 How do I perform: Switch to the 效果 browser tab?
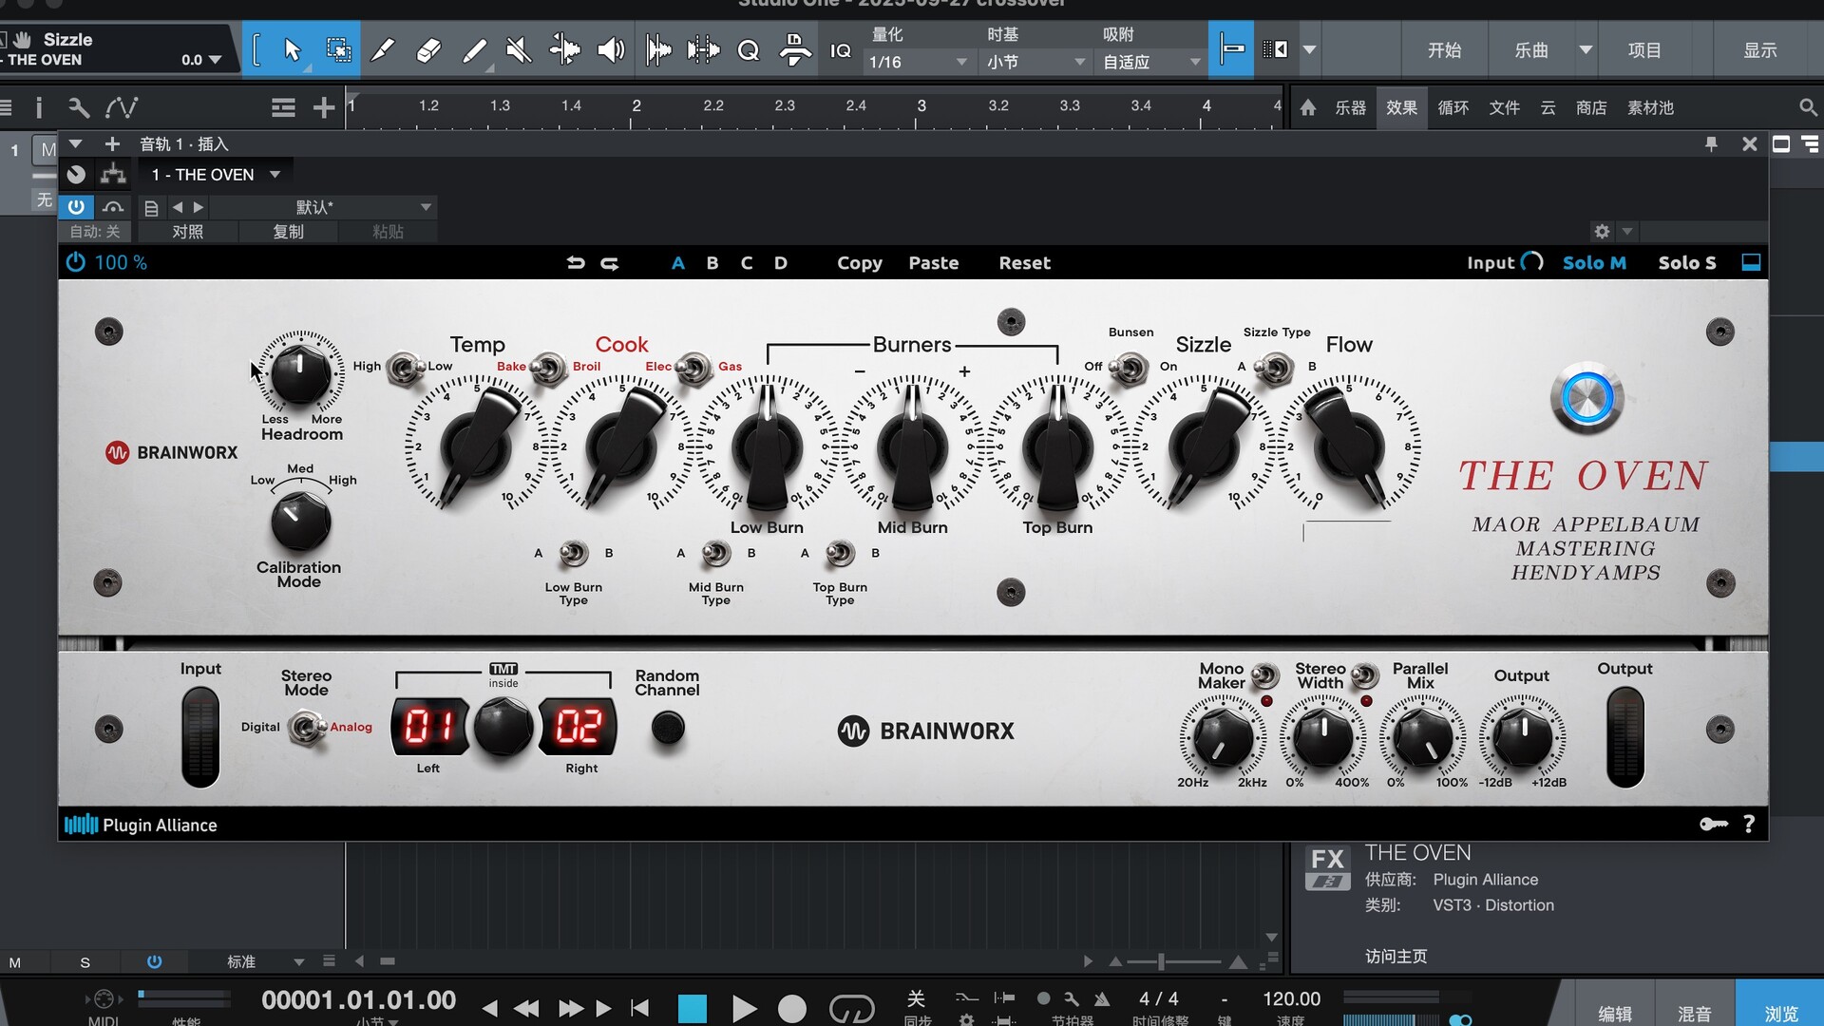(1401, 108)
